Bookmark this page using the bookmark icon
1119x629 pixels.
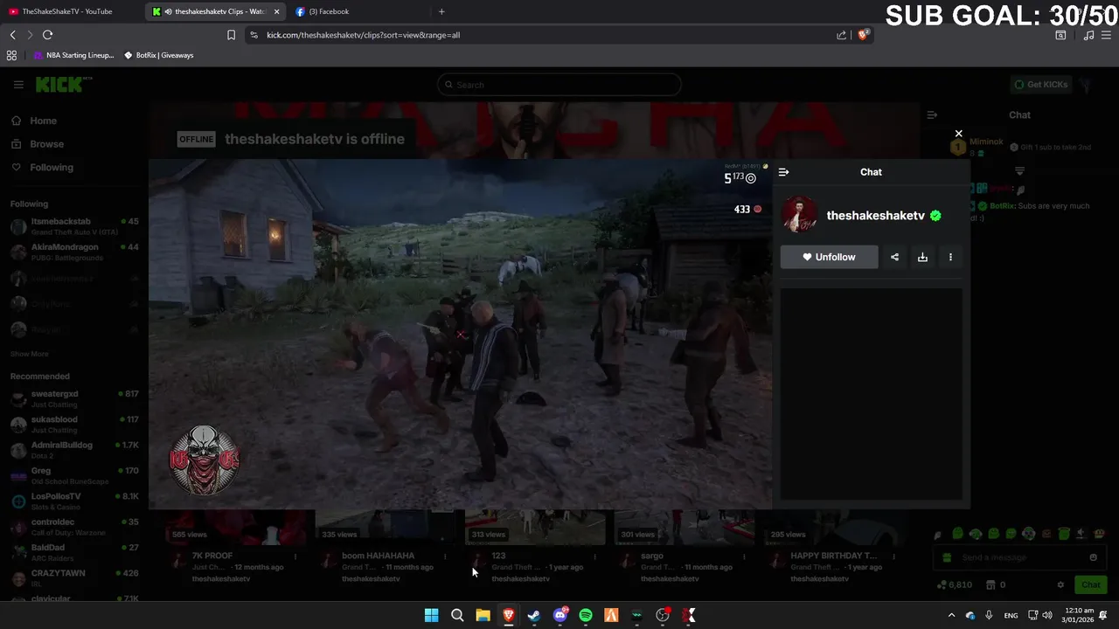(x=231, y=35)
